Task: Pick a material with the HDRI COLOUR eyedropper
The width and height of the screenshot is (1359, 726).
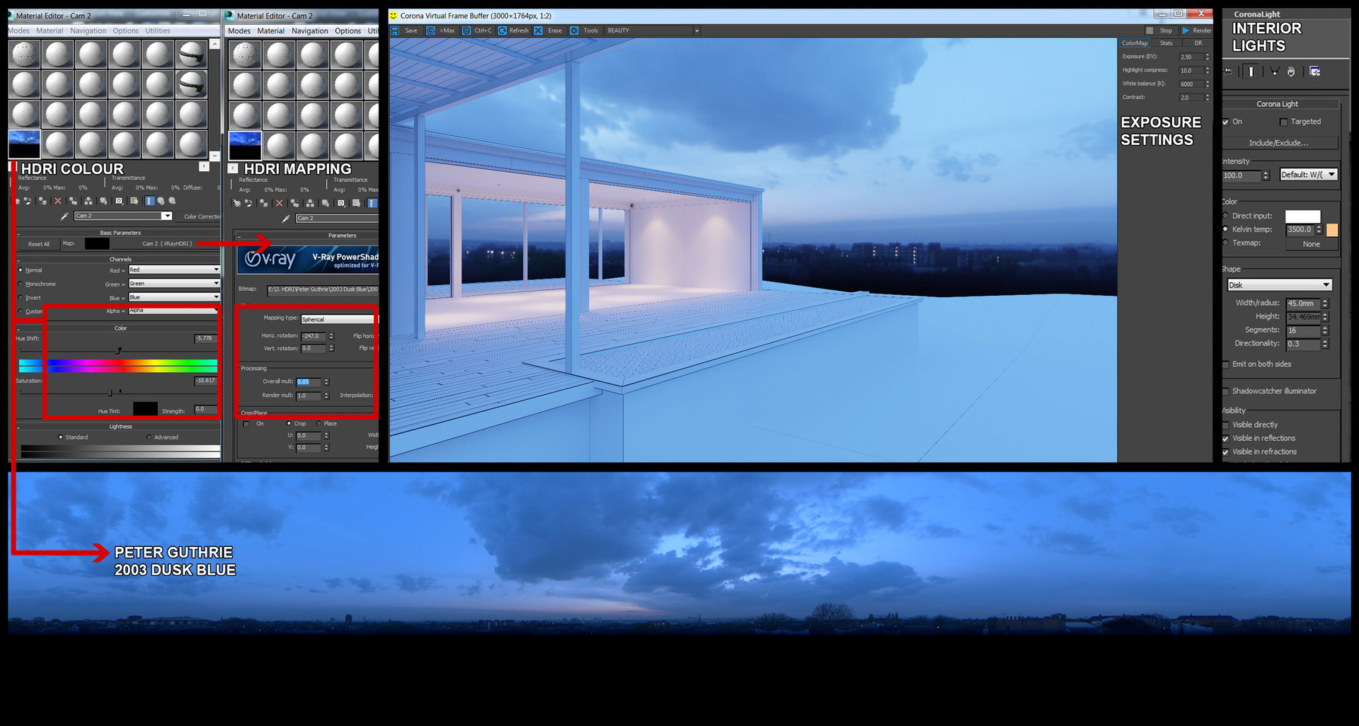Action: [x=64, y=217]
